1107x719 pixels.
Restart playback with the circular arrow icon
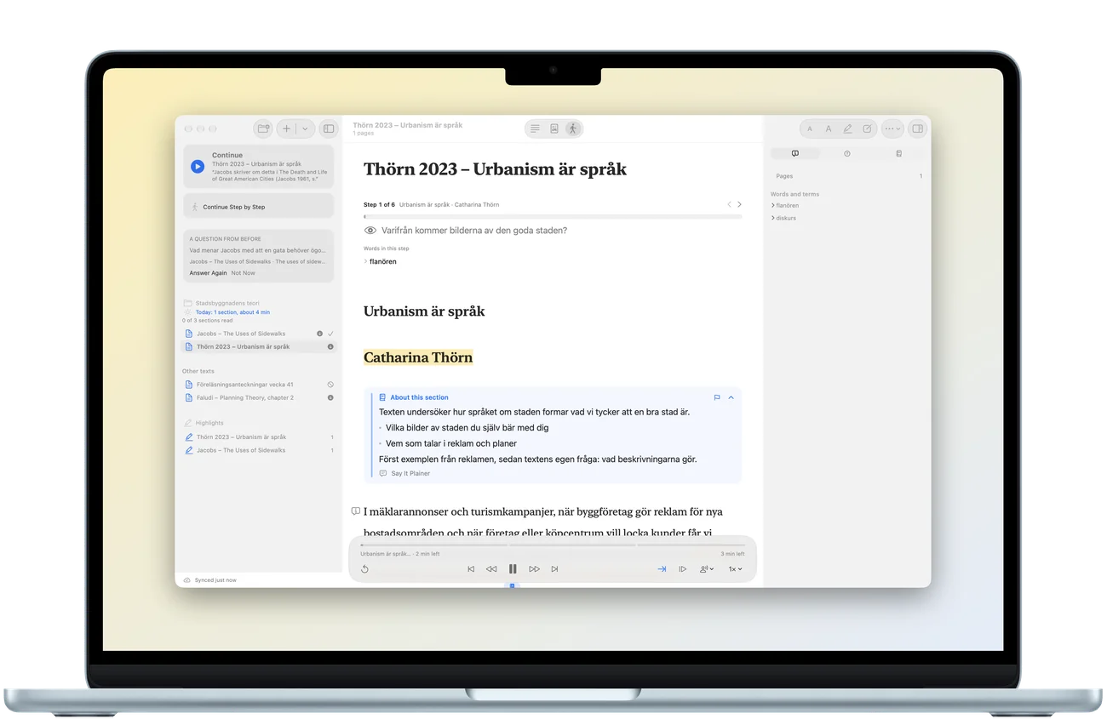pos(364,569)
